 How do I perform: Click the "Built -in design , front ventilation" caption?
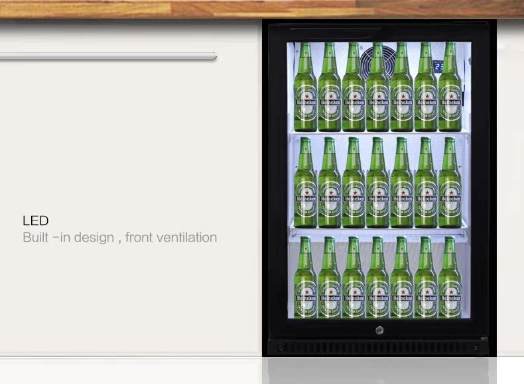[119, 238]
